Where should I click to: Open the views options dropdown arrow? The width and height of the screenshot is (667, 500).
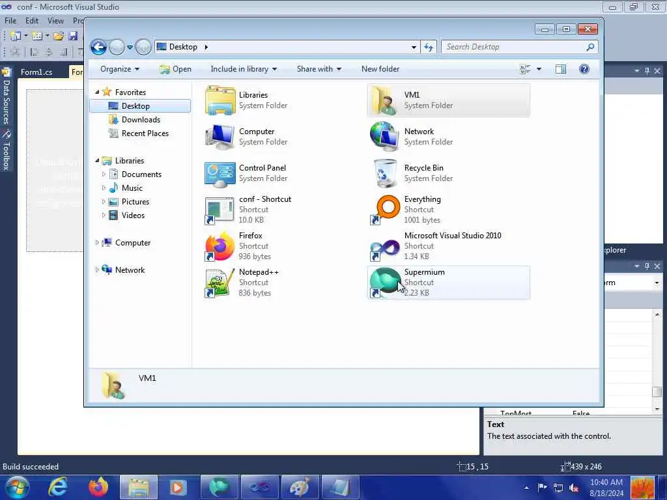(539, 69)
